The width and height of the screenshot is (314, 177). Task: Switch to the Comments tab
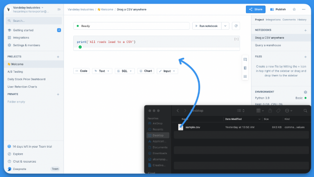point(289,20)
